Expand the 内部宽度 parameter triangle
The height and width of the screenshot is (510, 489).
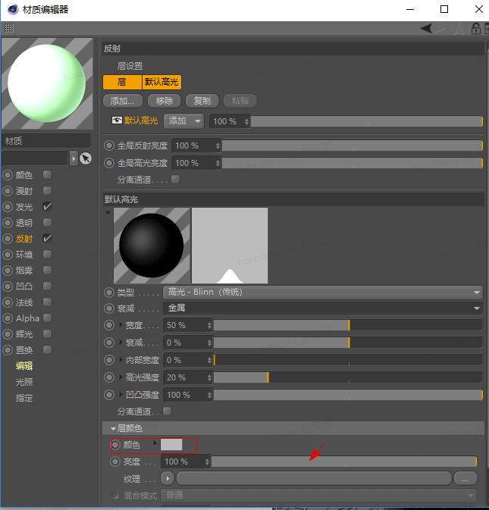tap(121, 360)
